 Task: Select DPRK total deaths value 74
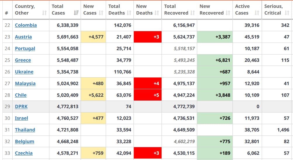(128, 106)
